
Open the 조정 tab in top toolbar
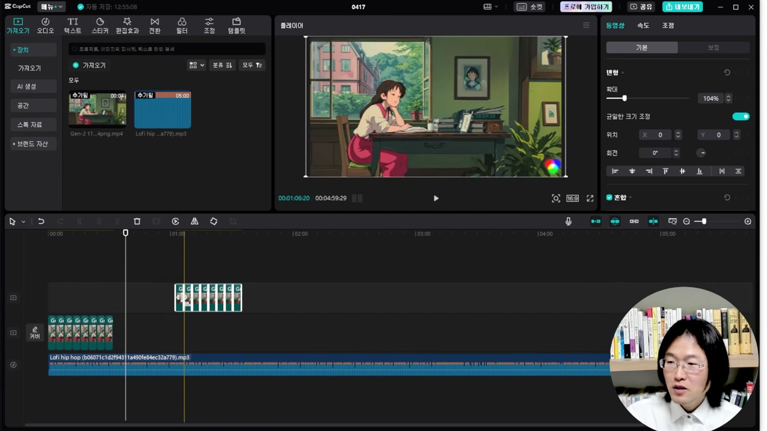click(209, 26)
